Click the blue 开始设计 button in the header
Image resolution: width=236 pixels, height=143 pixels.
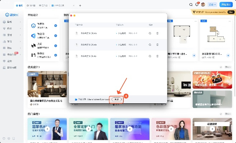[226, 5]
